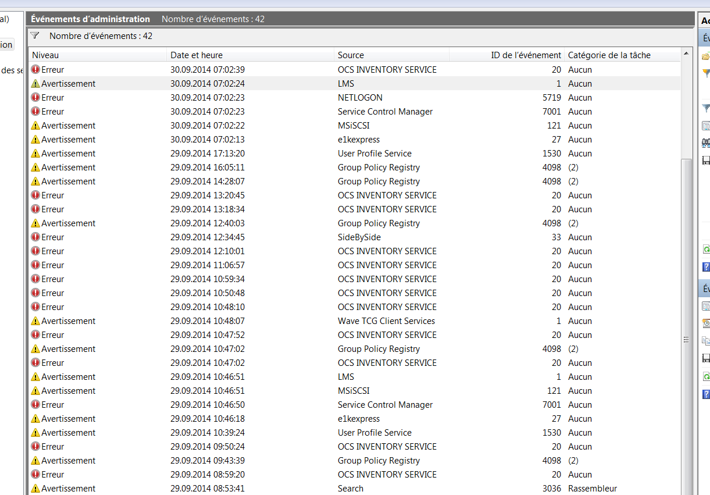
Task: Click the event list scrollbar up arrow
Action: click(x=687, y=54)
